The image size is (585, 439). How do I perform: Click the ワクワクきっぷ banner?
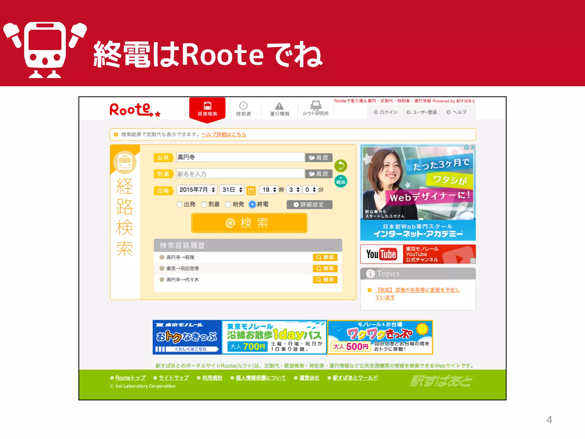pos(380,337)
